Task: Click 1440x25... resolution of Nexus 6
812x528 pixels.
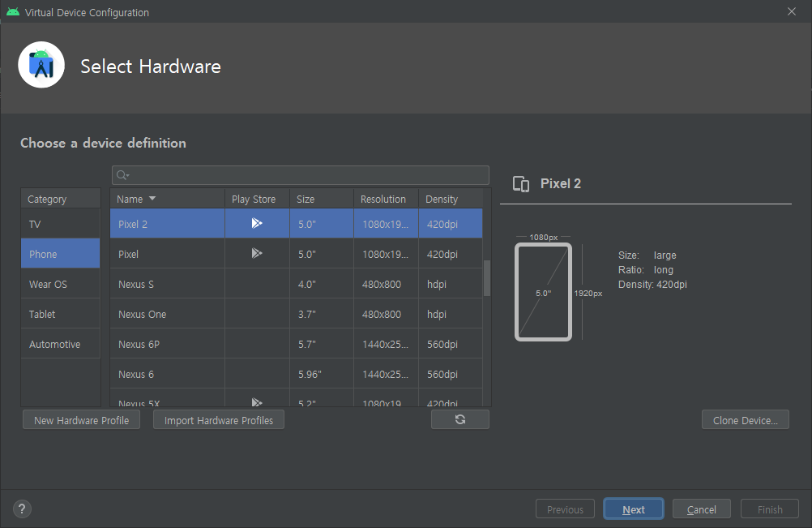Action: (x=385, y=375)
